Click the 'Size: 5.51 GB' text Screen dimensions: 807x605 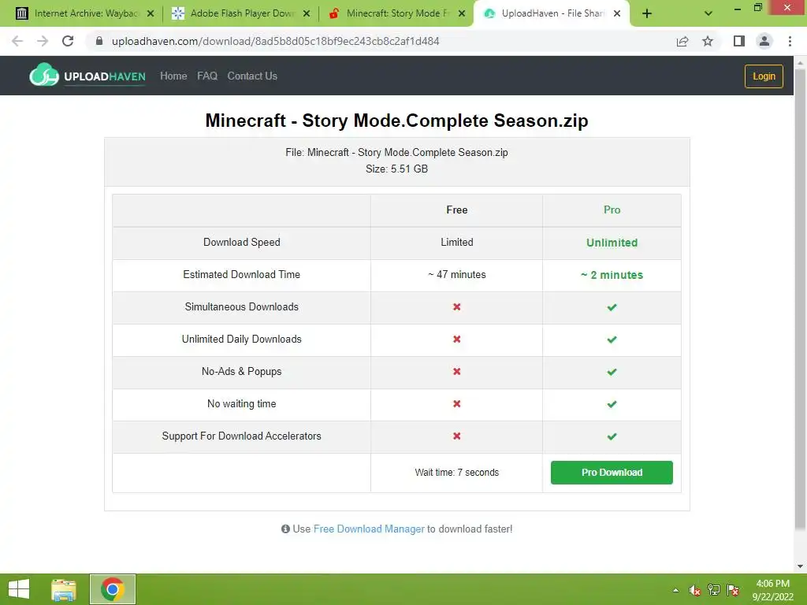coord(396,169)
